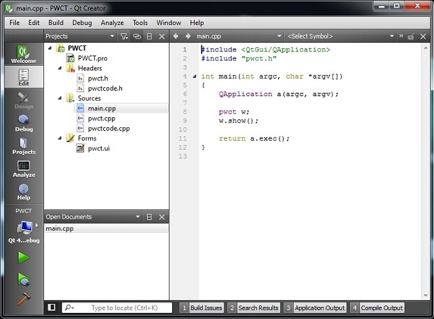Screen dimensions: 434x319
Task: Place cursor on 'return a.exec();' line
Action: coord(254,138)
